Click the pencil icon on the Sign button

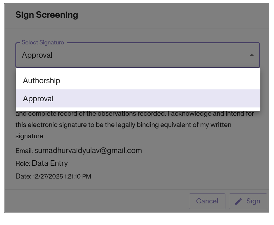click(x=238, y=201)
